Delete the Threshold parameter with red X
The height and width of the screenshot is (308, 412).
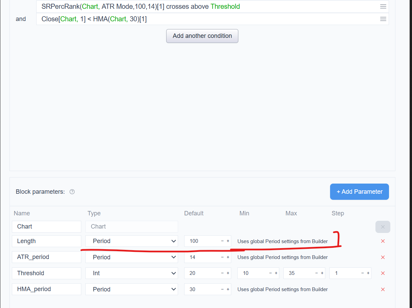point(383,273)
